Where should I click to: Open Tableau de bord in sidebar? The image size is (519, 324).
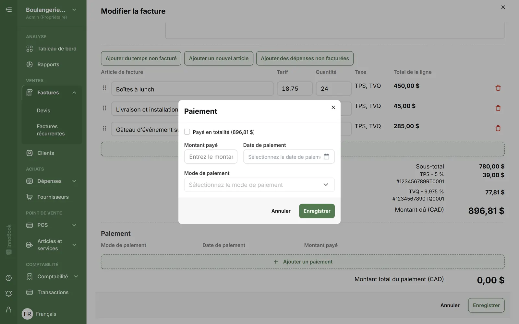point(52,49)
